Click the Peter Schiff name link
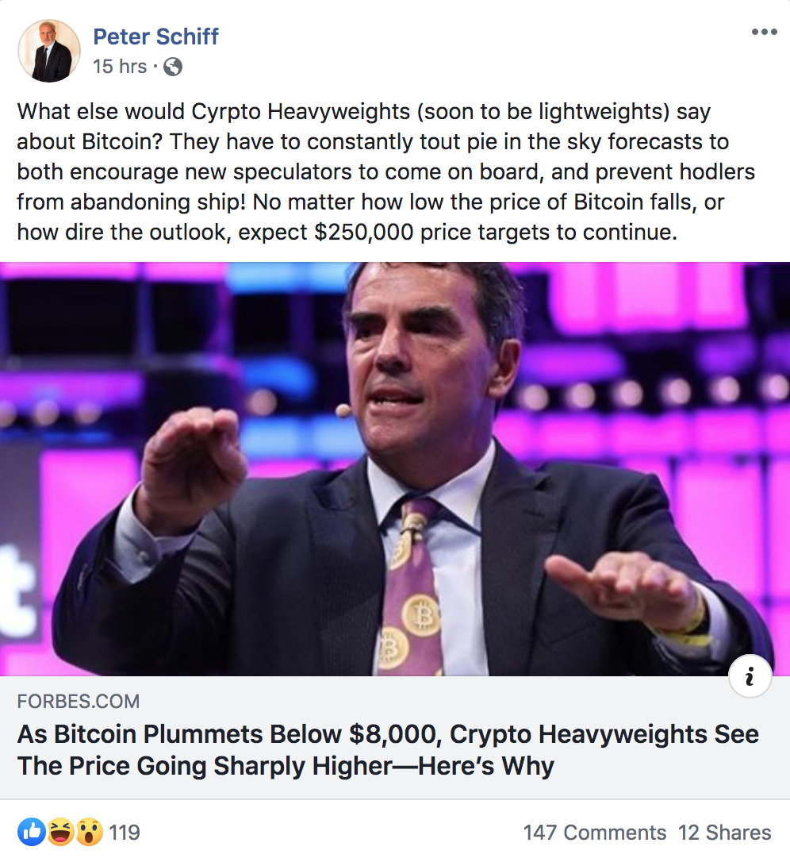The image size is (790, 862). (155, 37)
